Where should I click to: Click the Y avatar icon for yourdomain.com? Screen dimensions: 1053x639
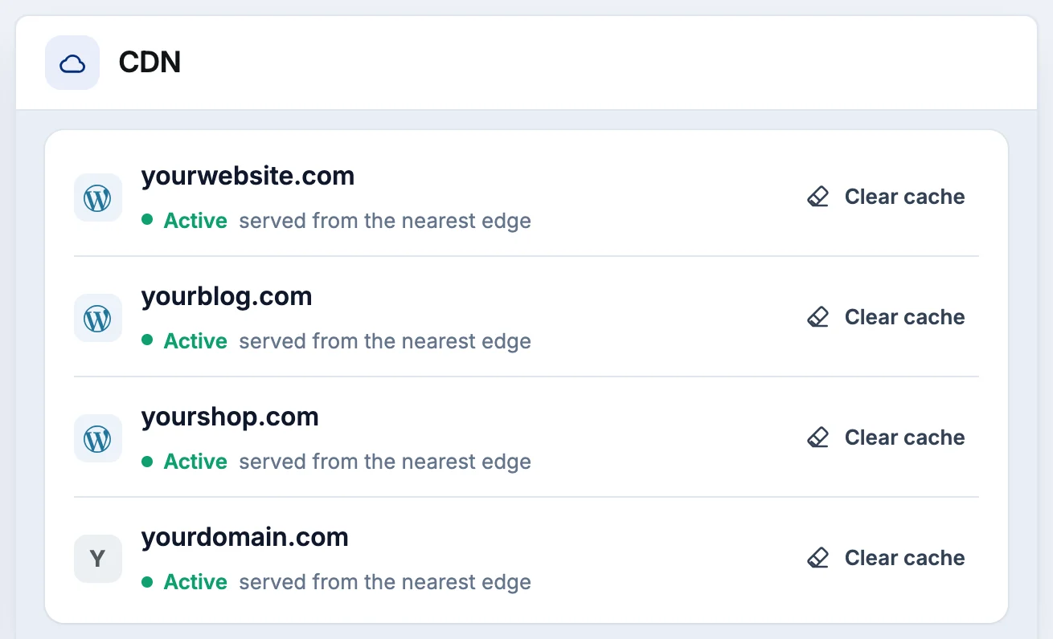coord(98,559)
